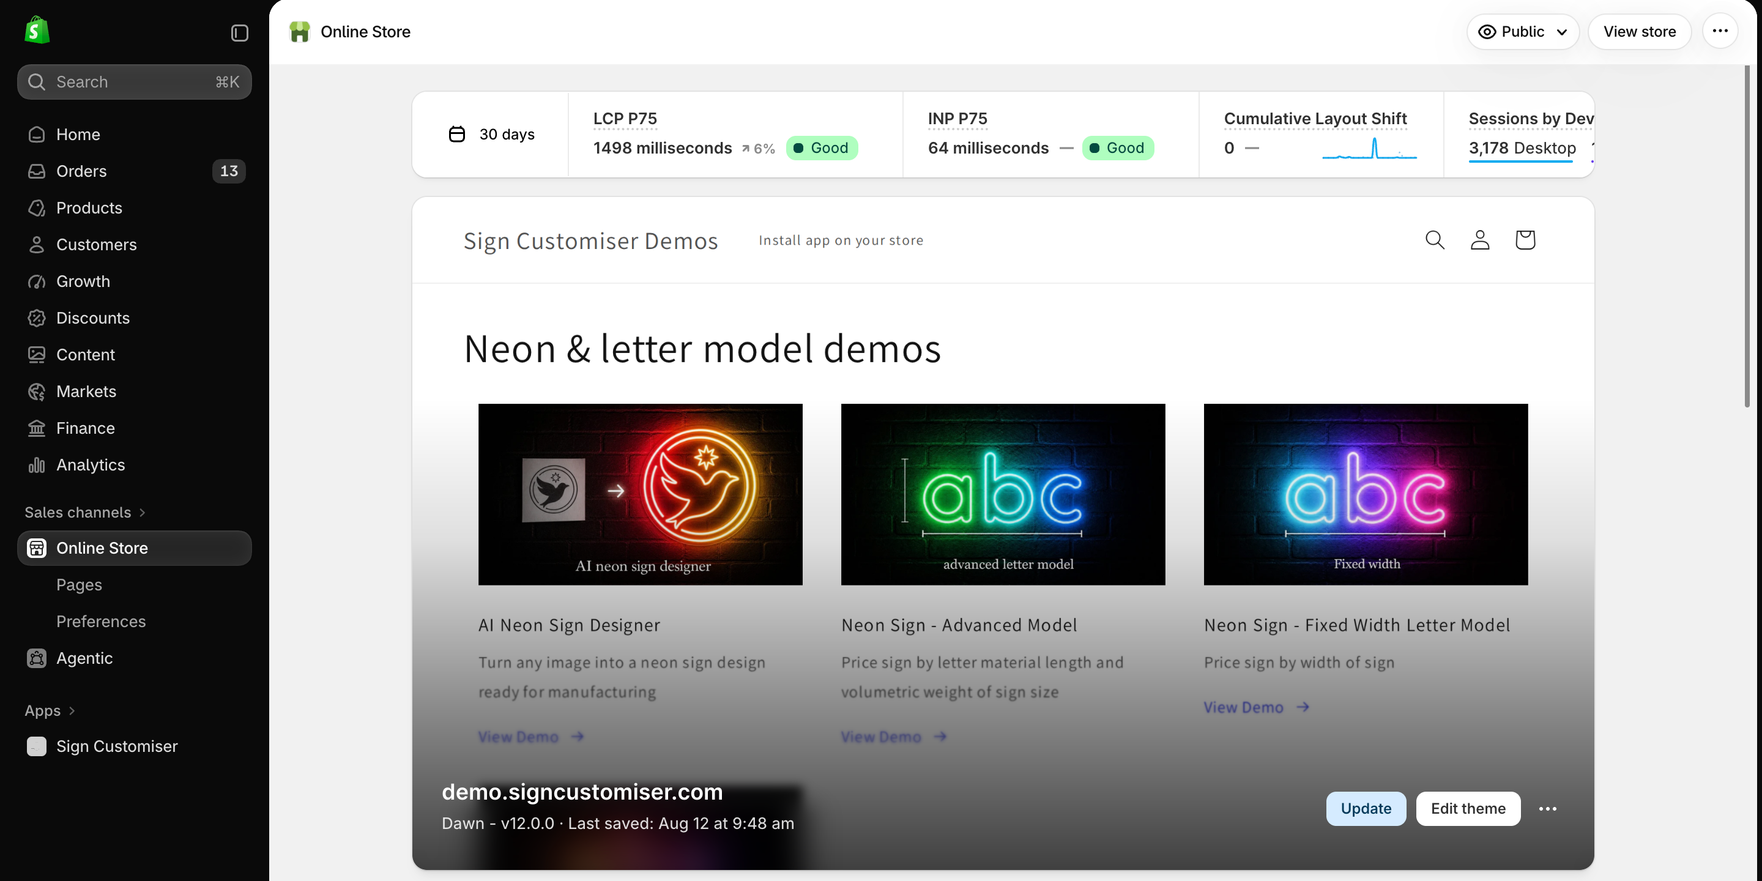This screenshot has width=1762, height=881.
Task: Expand the Apps section chevron
Action: point(72,711)
